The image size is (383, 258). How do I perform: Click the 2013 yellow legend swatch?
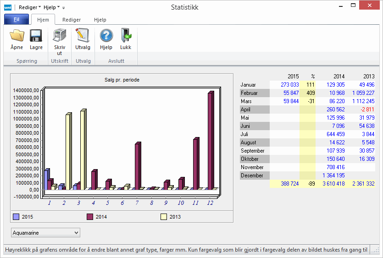[164, 217]
